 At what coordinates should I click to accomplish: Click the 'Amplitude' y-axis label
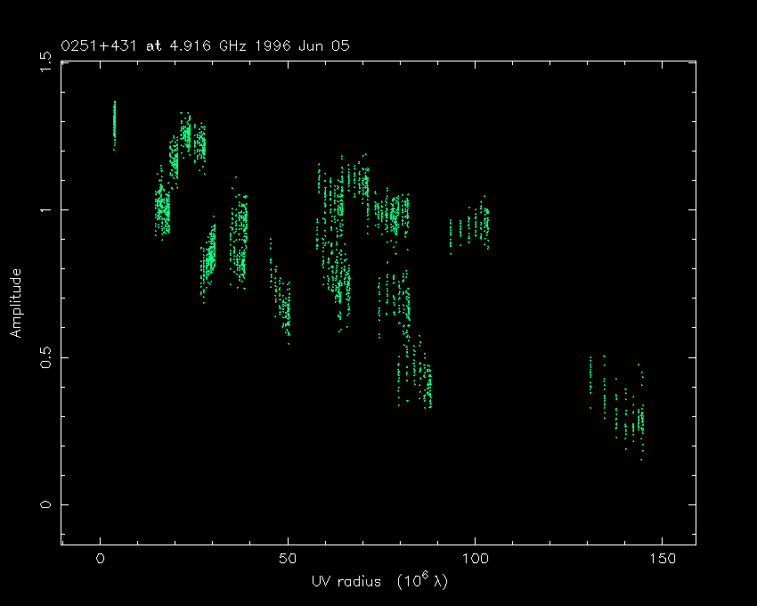(15, 303)
